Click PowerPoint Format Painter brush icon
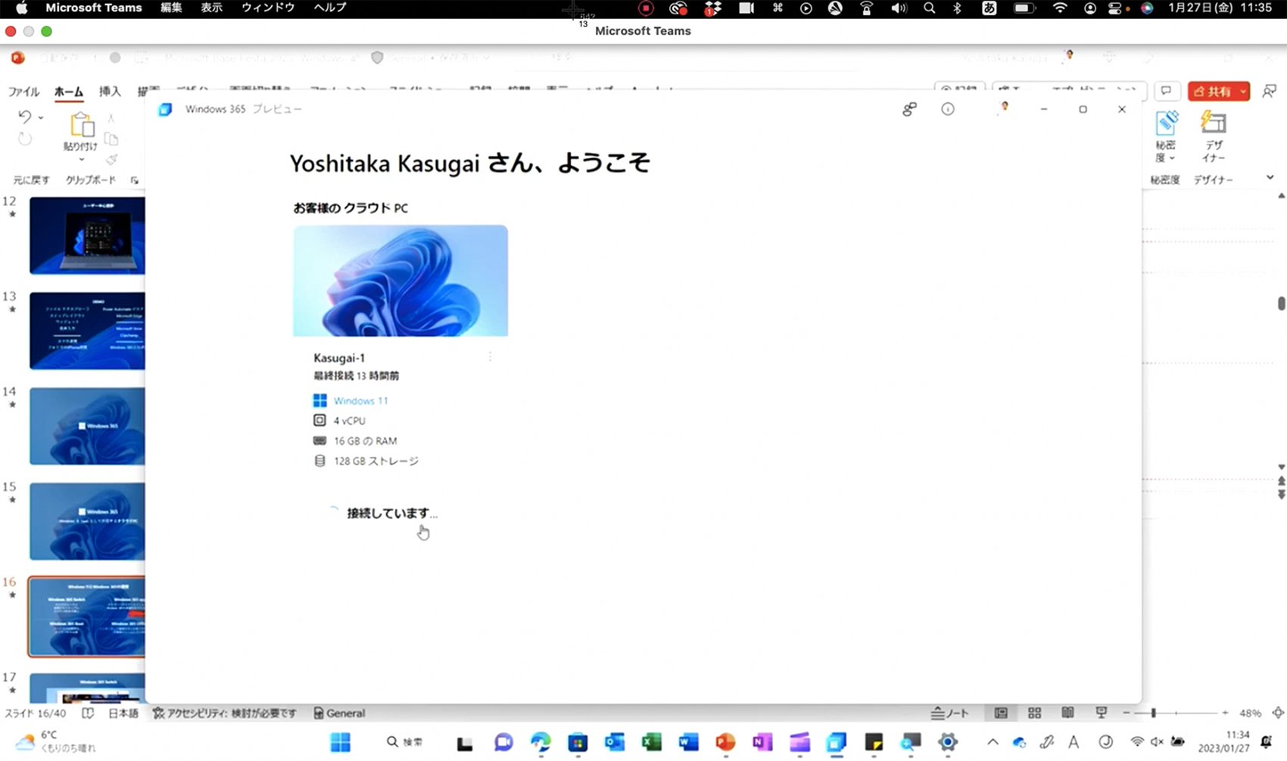The height and width of the screenshot is (761, 1287). coord(111,160)
